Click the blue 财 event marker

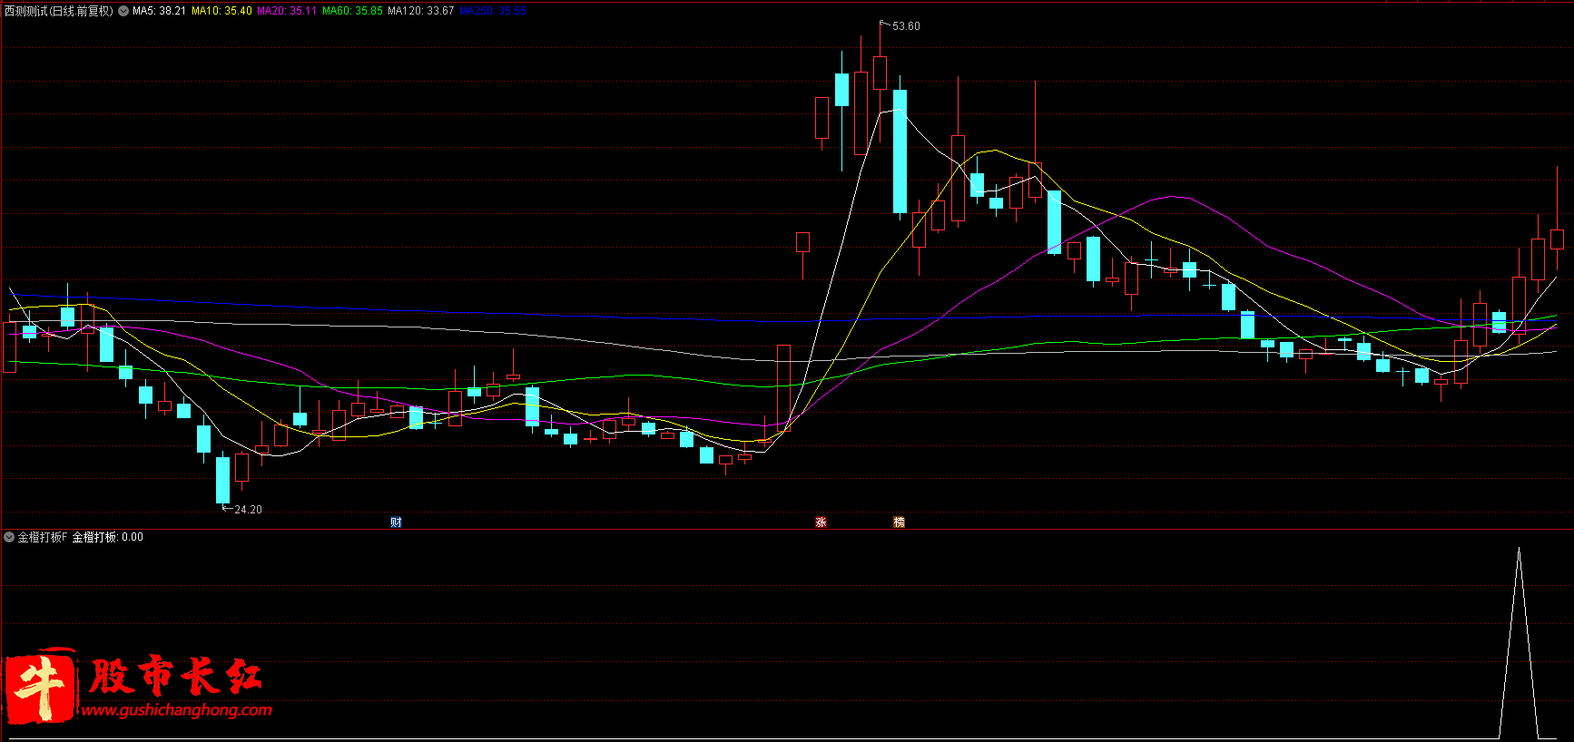pos(396,522)
